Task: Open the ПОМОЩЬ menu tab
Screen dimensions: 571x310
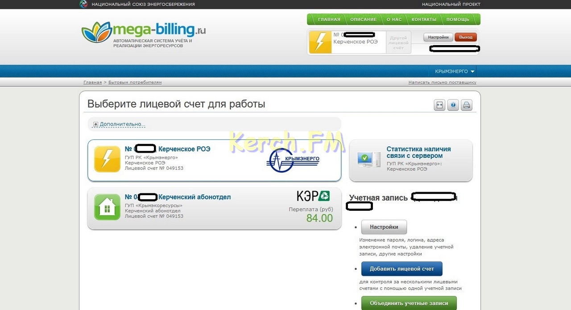Action: point(458,20)
